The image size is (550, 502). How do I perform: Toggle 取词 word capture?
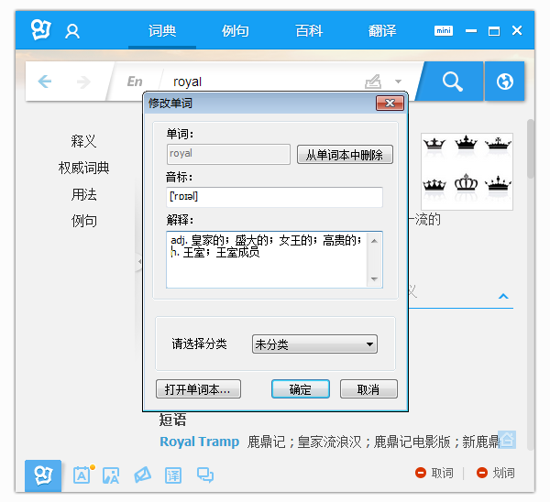point(434,473)
